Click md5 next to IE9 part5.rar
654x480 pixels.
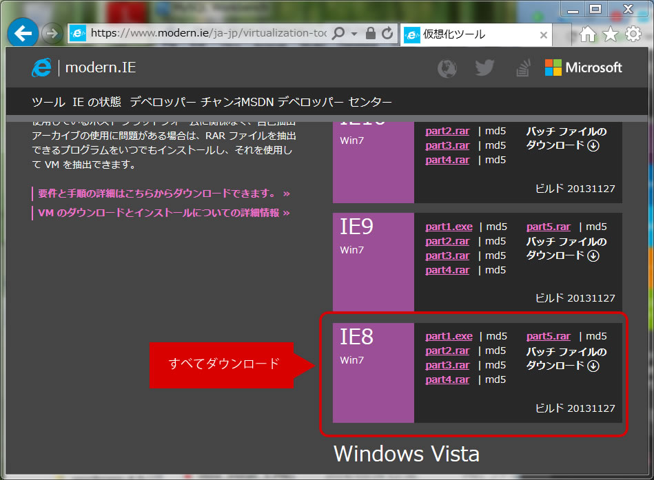pyautogui.click(x=596, y=227)
